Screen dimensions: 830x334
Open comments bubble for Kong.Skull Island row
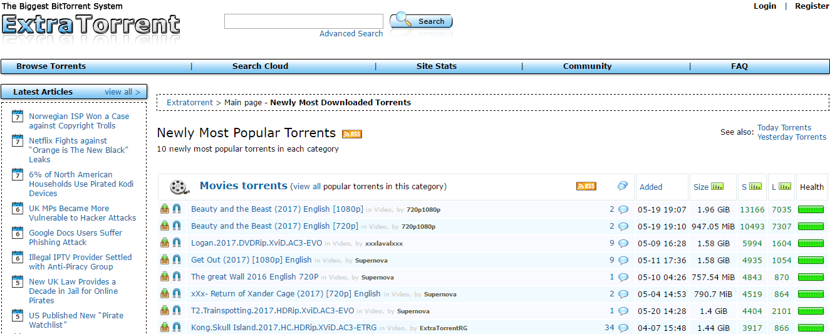tap(623, 328)
